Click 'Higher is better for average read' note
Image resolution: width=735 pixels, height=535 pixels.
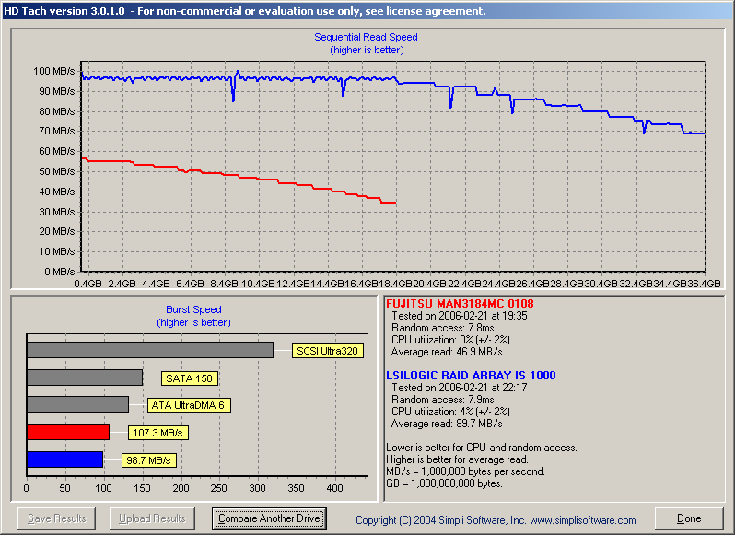point(457,459)
